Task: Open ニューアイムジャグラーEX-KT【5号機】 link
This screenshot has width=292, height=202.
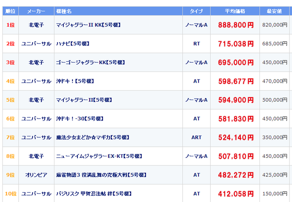Action: tap(99, 156)
